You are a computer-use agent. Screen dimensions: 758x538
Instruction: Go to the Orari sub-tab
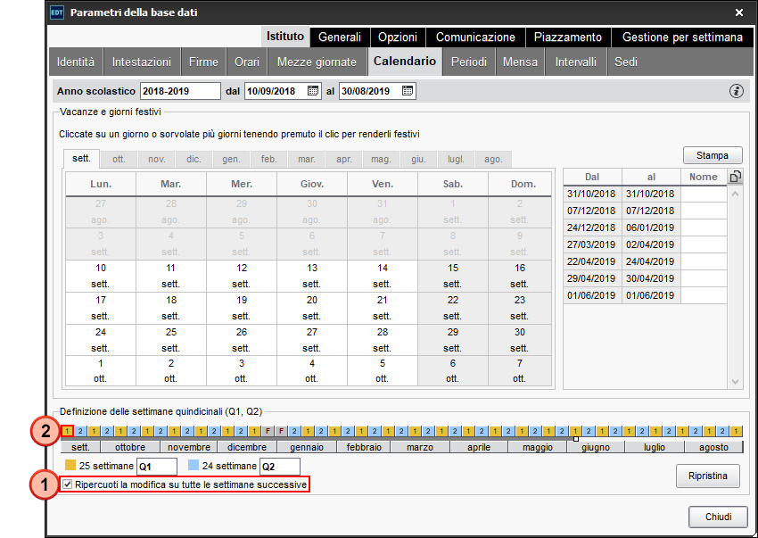click(x=247, y=62)
